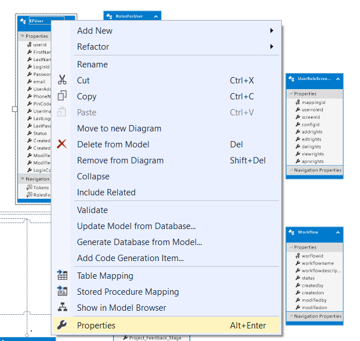Choose Include Related menu entry
The width and height of the screenshot is (360, 341).
pos(106,192)
